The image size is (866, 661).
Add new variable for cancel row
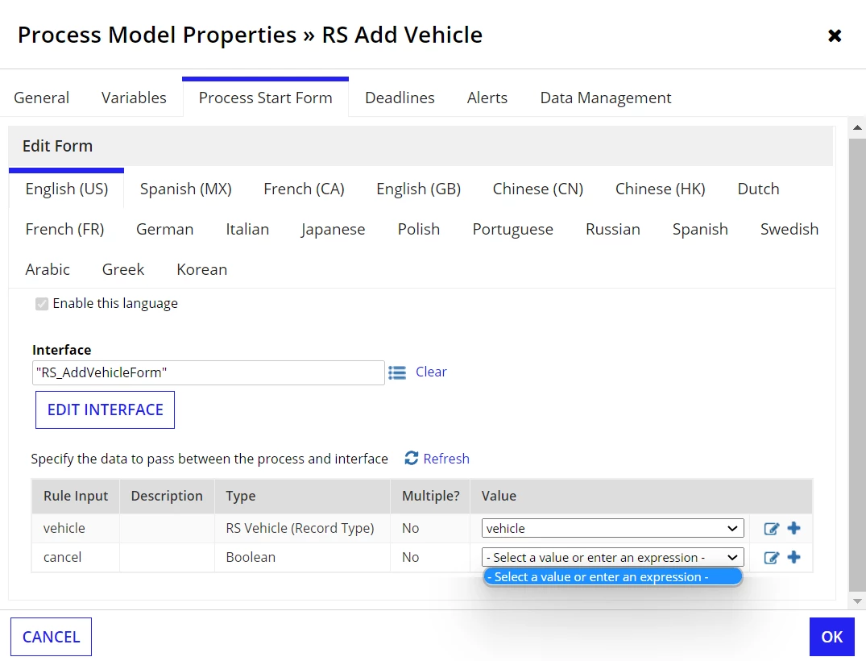pos(793,557)
